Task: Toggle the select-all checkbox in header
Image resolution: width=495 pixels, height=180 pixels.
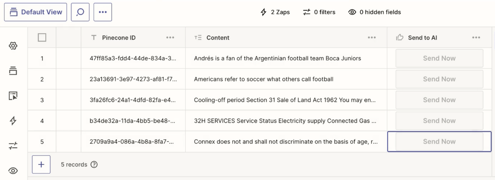Action: coord(42,37)
